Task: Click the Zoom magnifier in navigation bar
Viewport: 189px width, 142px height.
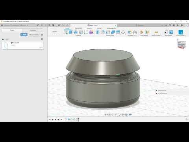Action: (116, 115)
